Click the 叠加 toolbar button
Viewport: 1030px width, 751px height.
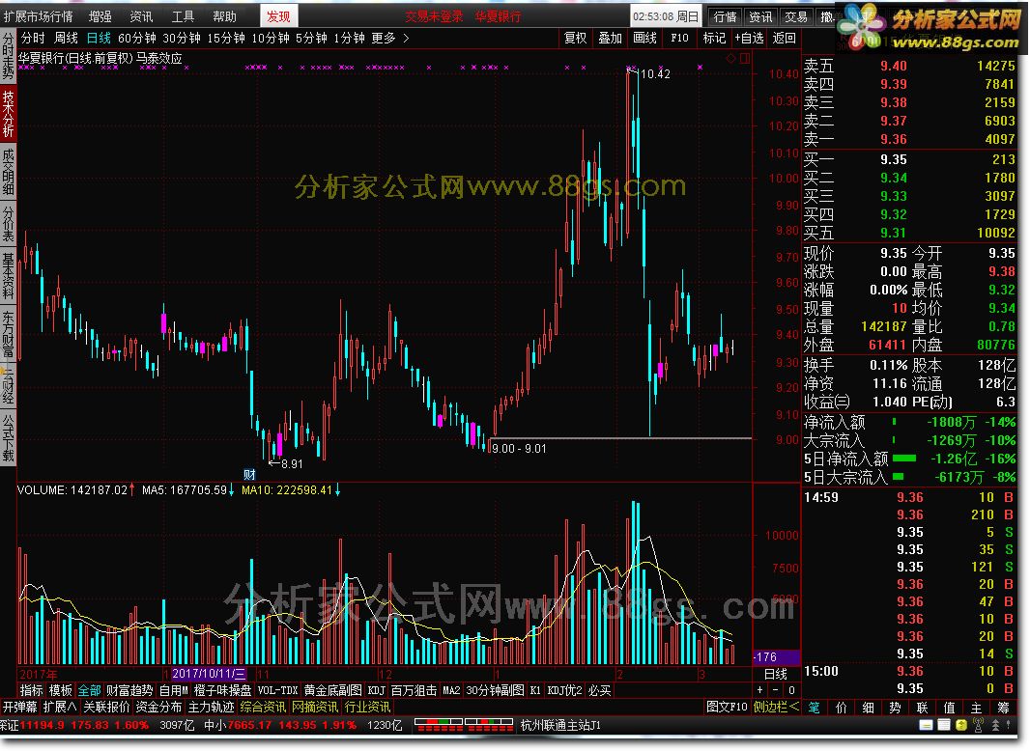point(611,38)
